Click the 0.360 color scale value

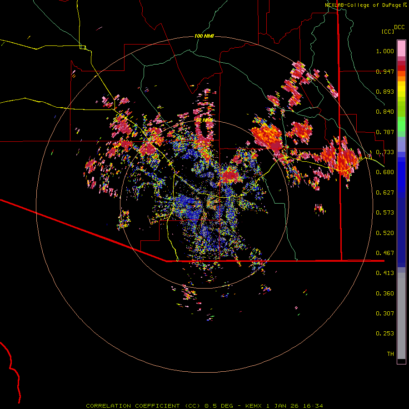385,294
